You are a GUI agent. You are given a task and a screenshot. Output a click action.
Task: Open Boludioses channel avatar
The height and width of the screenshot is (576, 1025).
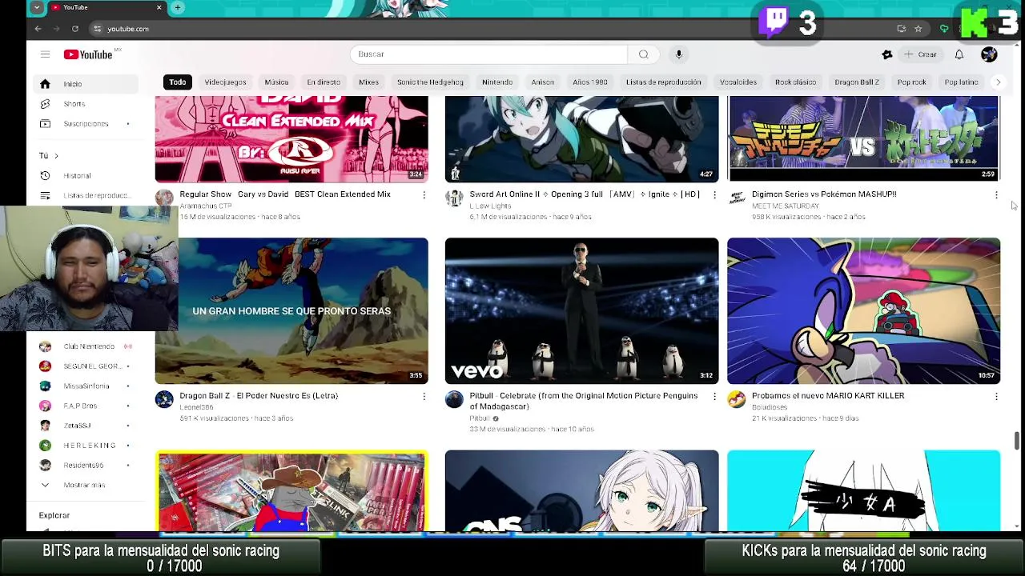tap(736, 399)
